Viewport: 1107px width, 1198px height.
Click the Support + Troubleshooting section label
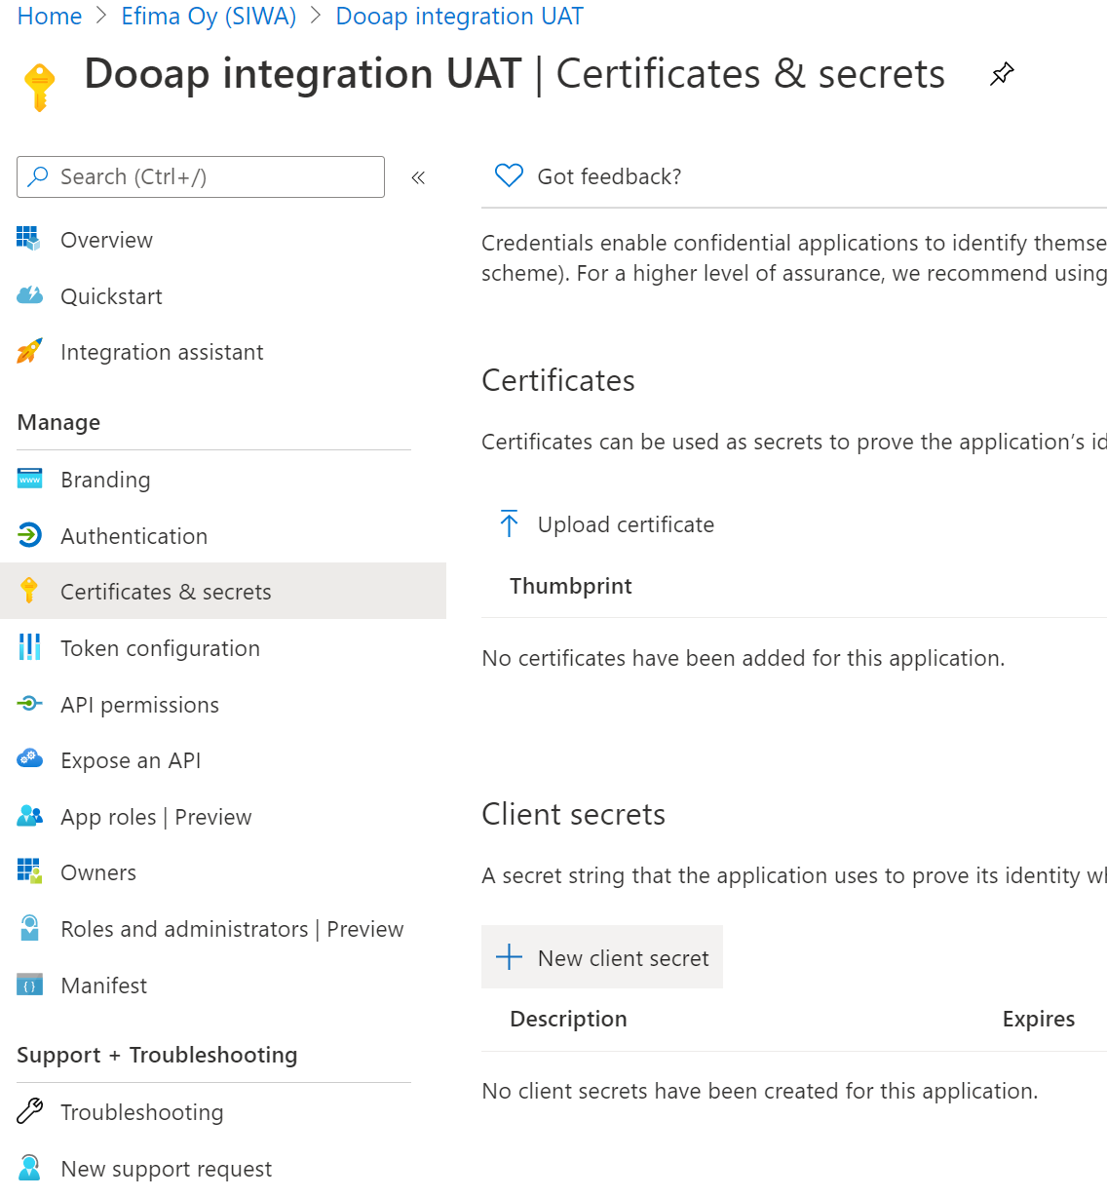point(157,1055)
